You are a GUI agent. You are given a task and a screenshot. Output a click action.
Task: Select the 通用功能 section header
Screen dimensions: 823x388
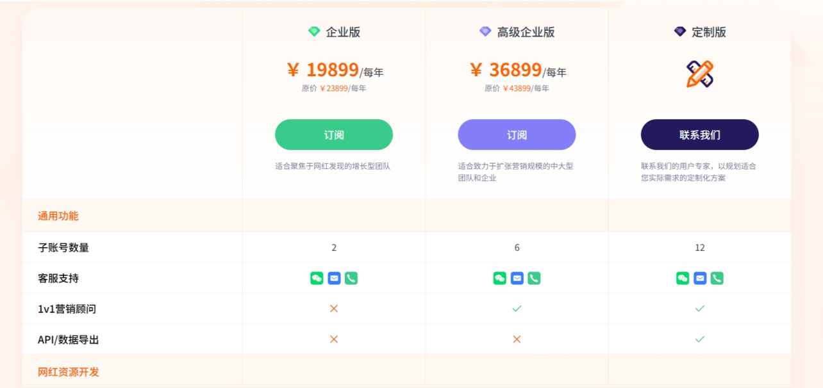point(58,216)
